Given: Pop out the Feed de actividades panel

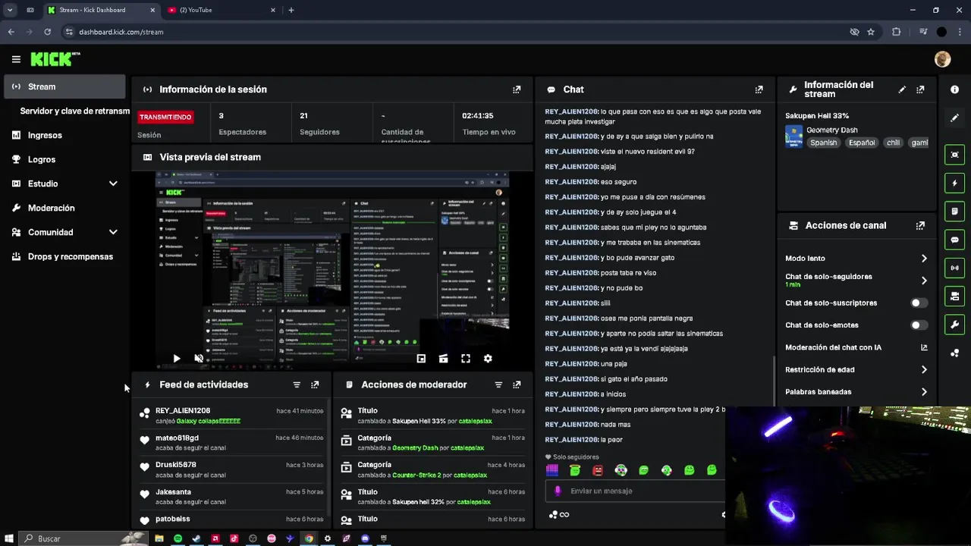Looking at the screenshot, I should click(x=315, y=385).
